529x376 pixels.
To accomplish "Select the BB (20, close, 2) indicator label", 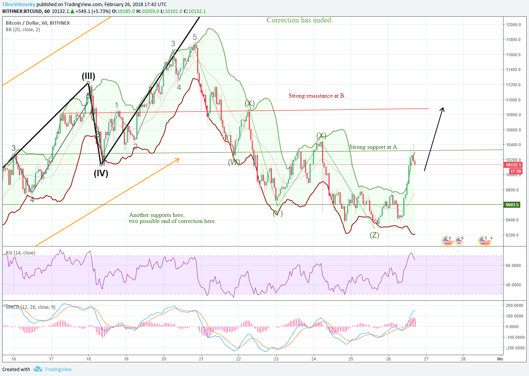I will [23, 29].
